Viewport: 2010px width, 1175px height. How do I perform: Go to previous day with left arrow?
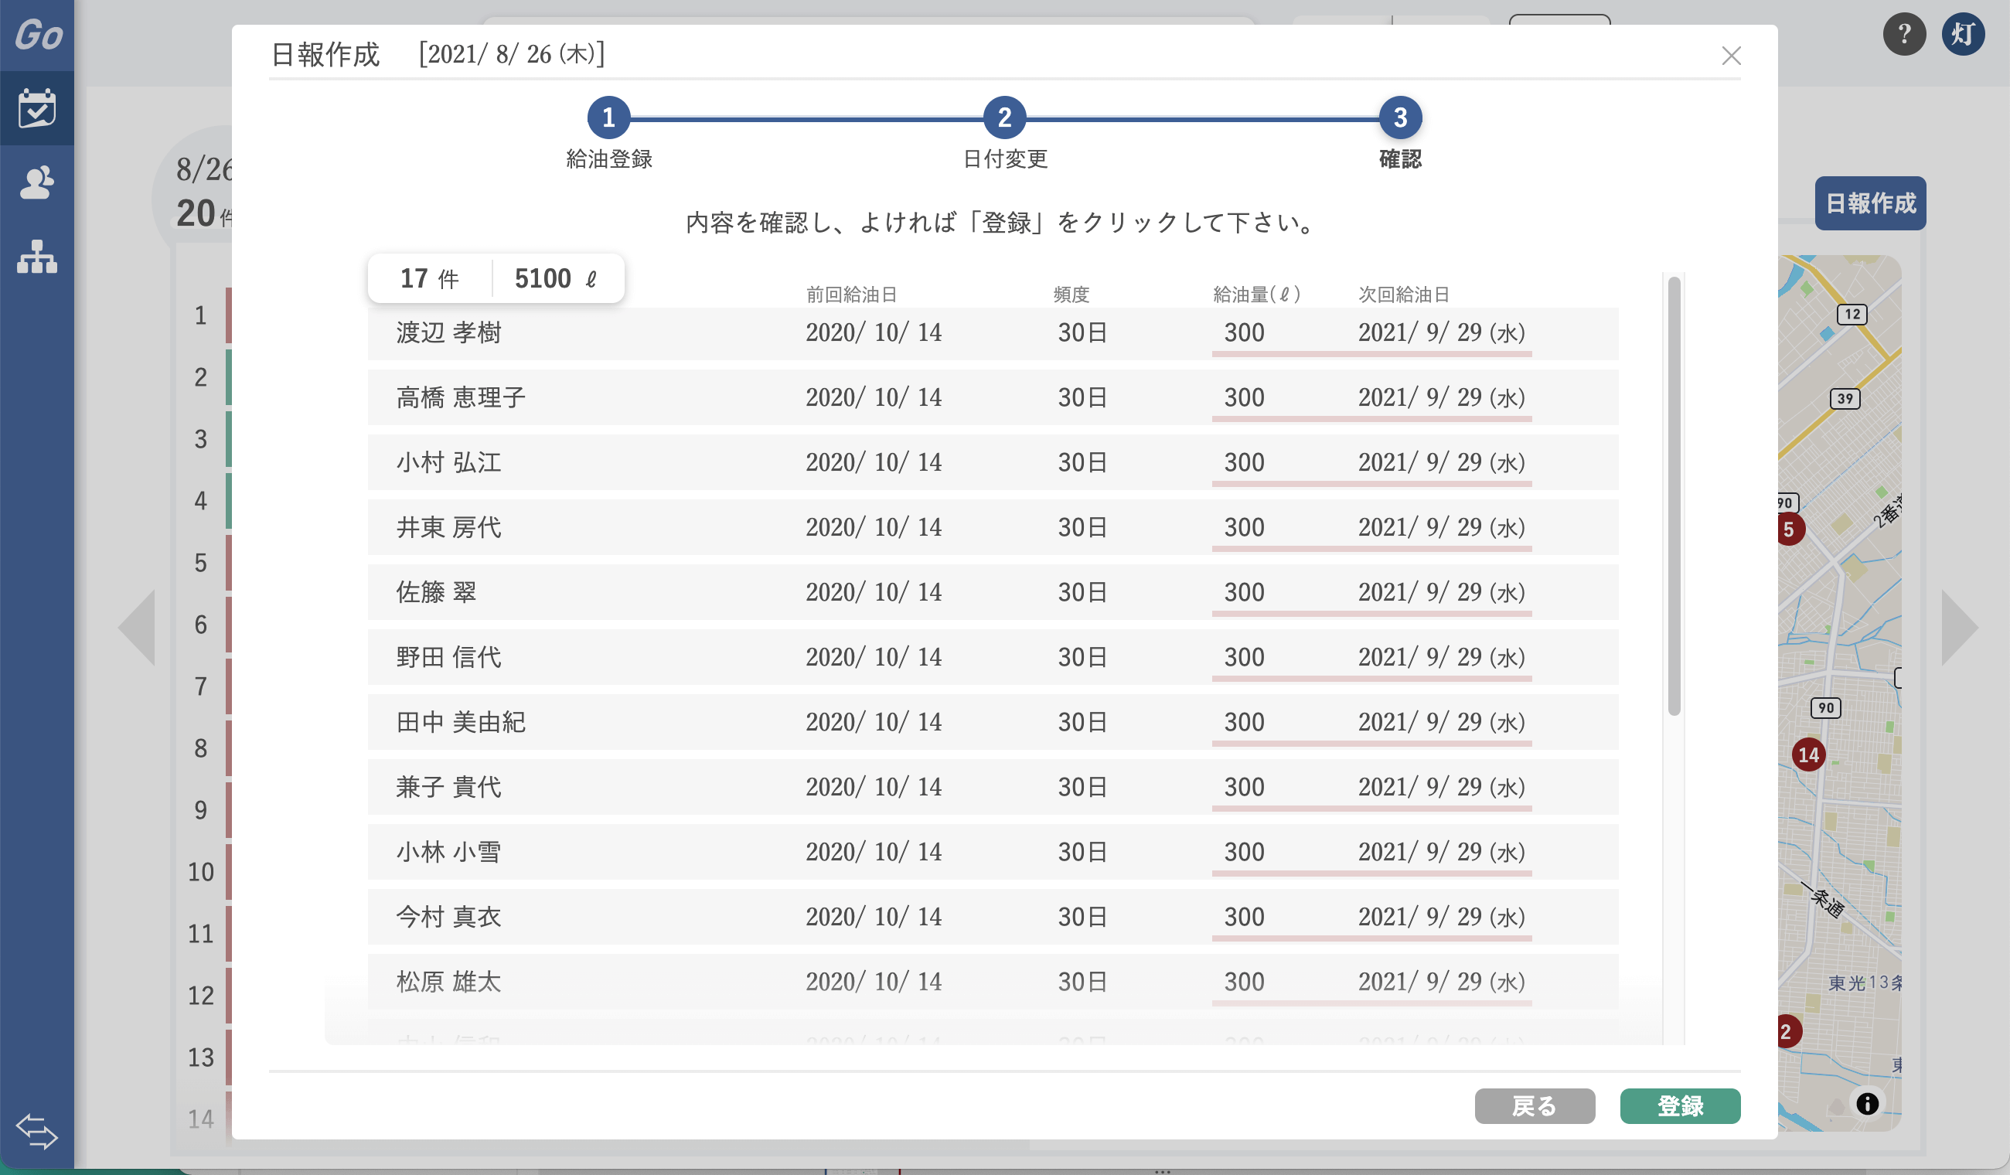[136, 628]
